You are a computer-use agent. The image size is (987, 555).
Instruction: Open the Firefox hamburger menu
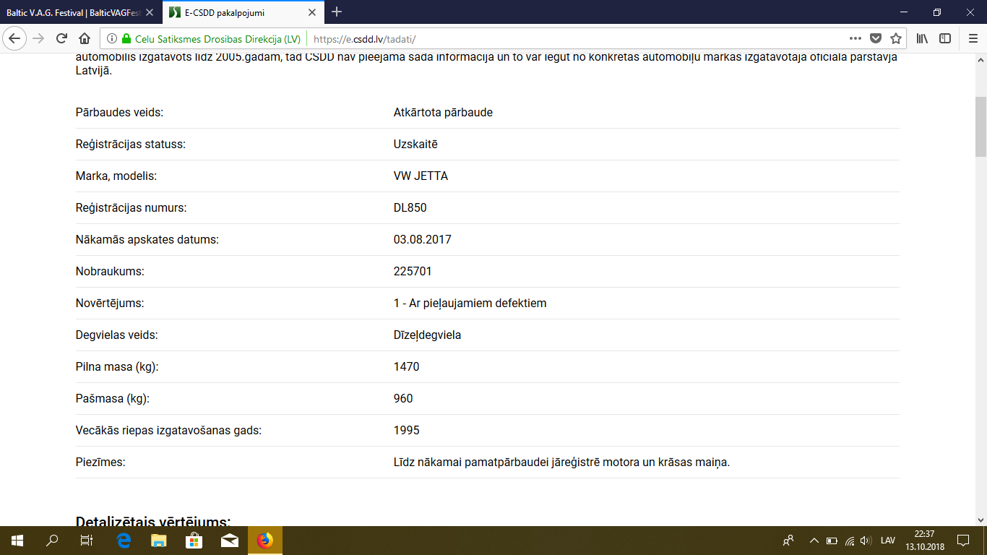pyautogui.click(x=973, y=38)
